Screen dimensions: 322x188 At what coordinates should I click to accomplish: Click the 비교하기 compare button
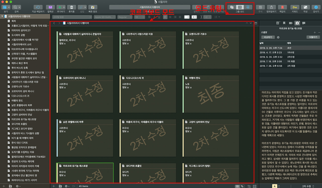tap(268, 37)
